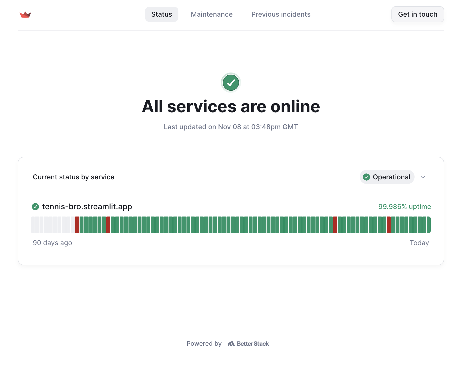Click the Get in touch button
The width and height of the screenshot is (465, 367).
coord(418,14)
